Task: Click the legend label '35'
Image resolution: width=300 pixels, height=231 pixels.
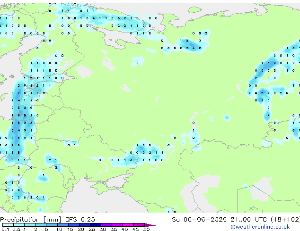Action: click(x=114, y=229)
